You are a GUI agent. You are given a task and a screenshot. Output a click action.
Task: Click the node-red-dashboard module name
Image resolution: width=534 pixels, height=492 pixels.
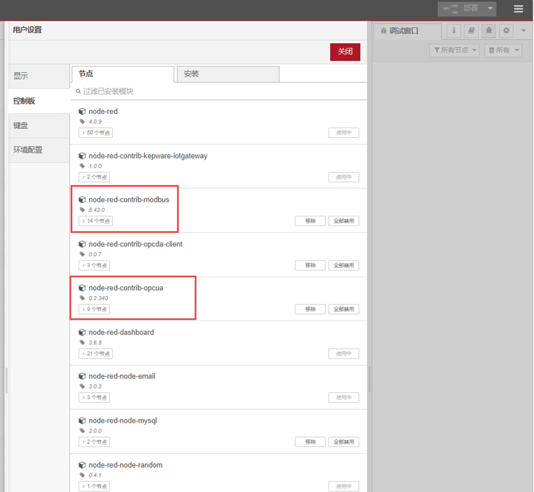point(121,332)
